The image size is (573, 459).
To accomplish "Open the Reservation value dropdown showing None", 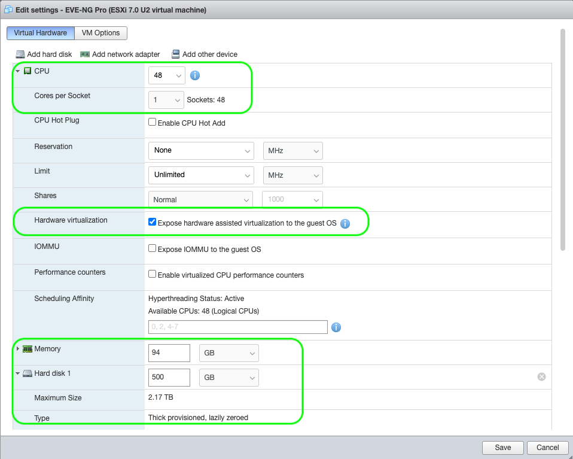I will (201, 151).
